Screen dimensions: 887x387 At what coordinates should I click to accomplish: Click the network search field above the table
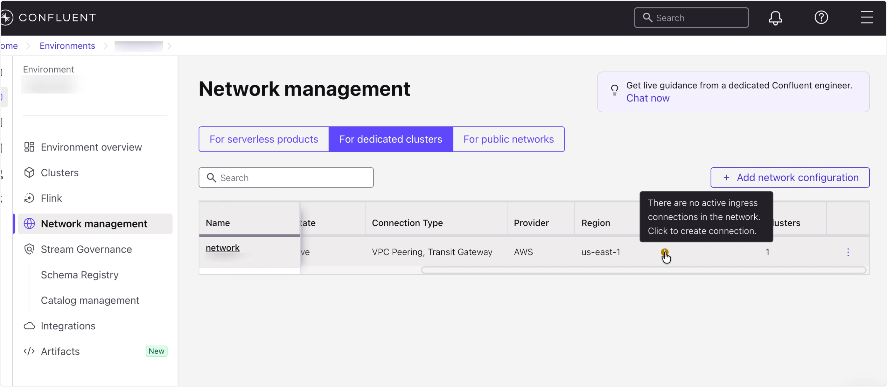point(286,177)
